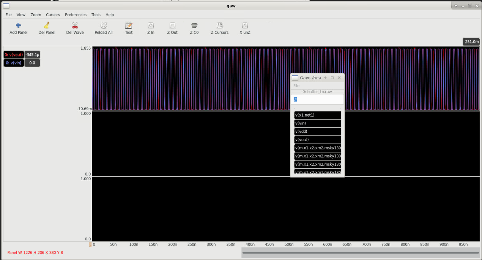
Task: Click the main gaw window menu icon
Action: [x=6, y=6]
